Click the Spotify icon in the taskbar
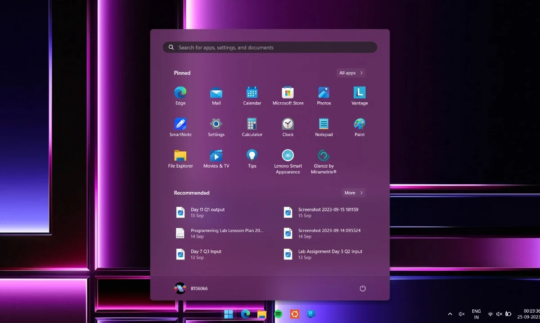Image resolution: width=540 pixels, height=323 pixels. pyautogui.click(x=279, y=314)
